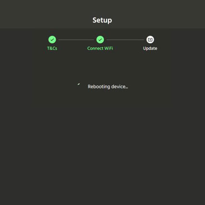Click the word 'WiFi' in step label

coord(109,48)
